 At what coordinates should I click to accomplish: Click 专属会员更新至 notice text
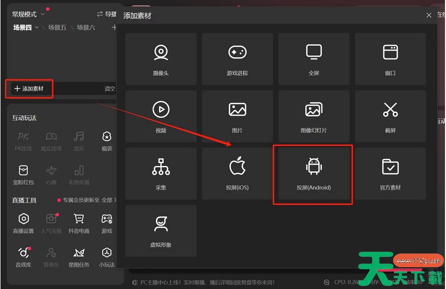tap(81, 200)
